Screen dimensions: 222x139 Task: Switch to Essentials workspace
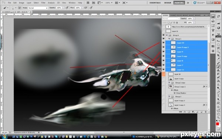(x=155, y=3)
